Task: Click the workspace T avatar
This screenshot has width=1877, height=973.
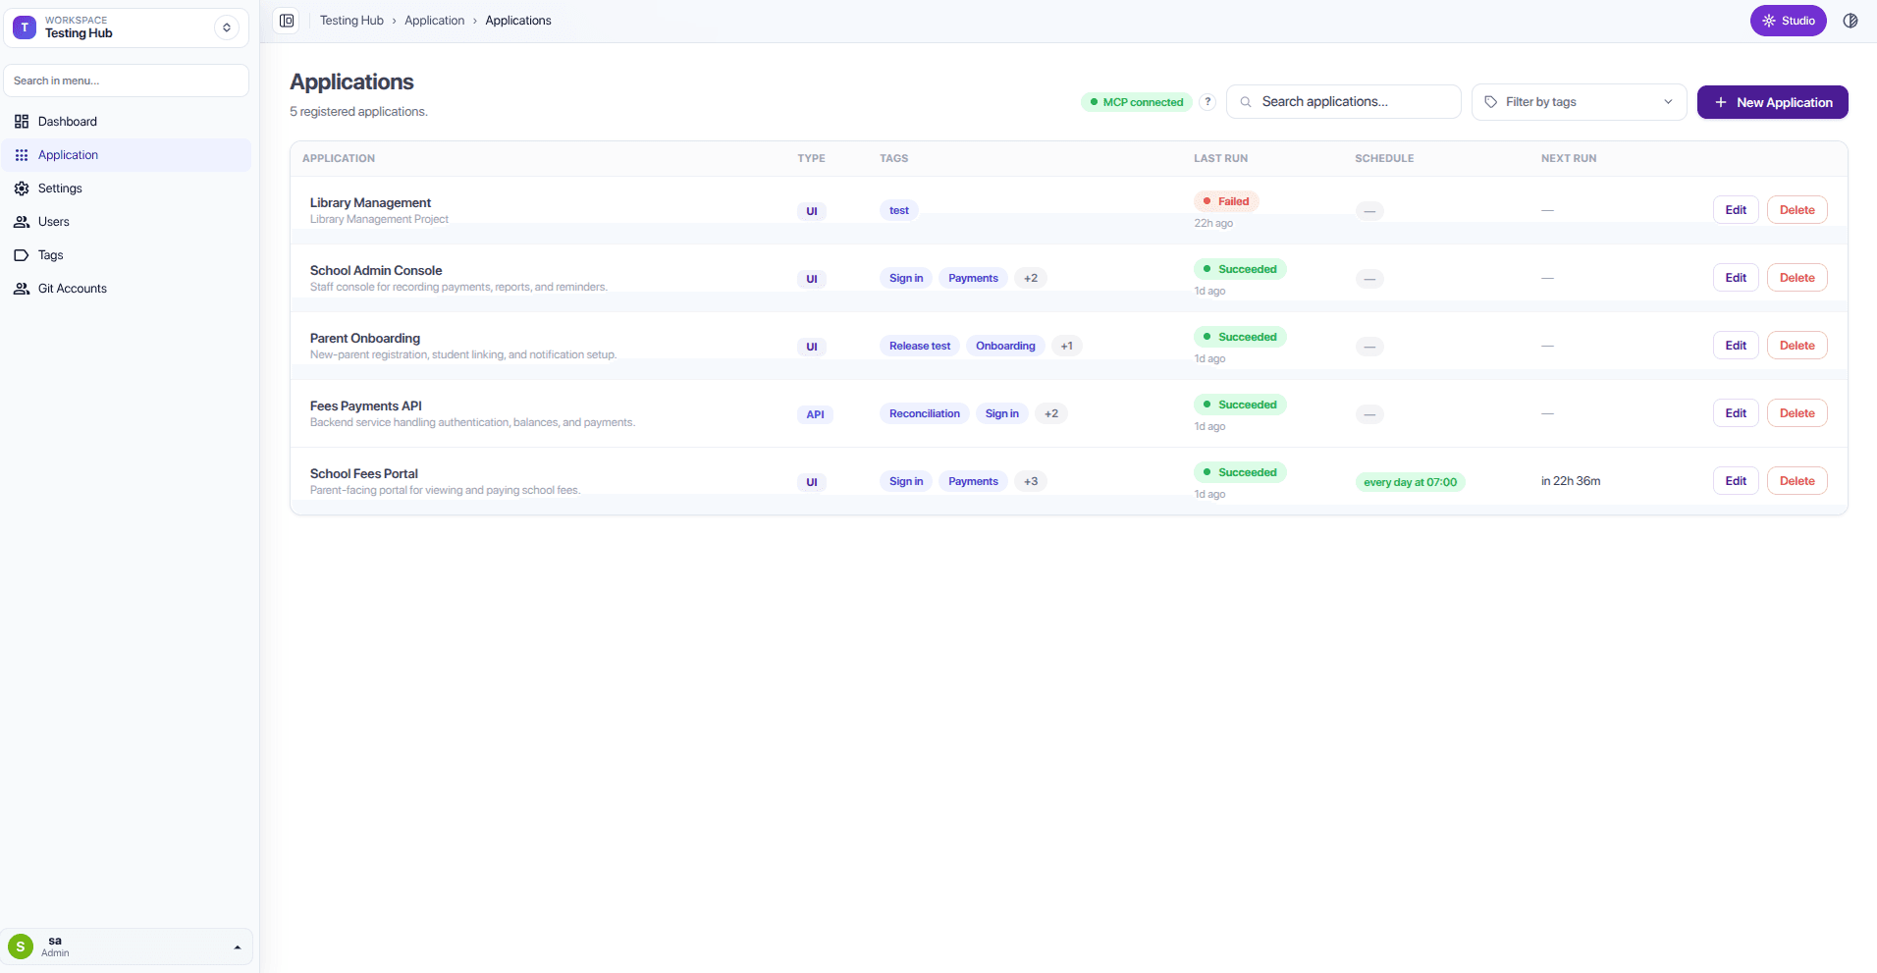Action: (x=25, y=27)
